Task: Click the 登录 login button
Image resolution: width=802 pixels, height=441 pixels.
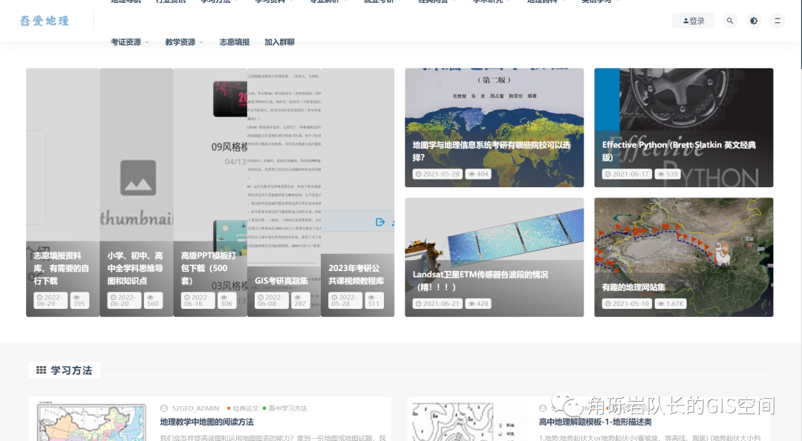Action: tap(693, 21)
